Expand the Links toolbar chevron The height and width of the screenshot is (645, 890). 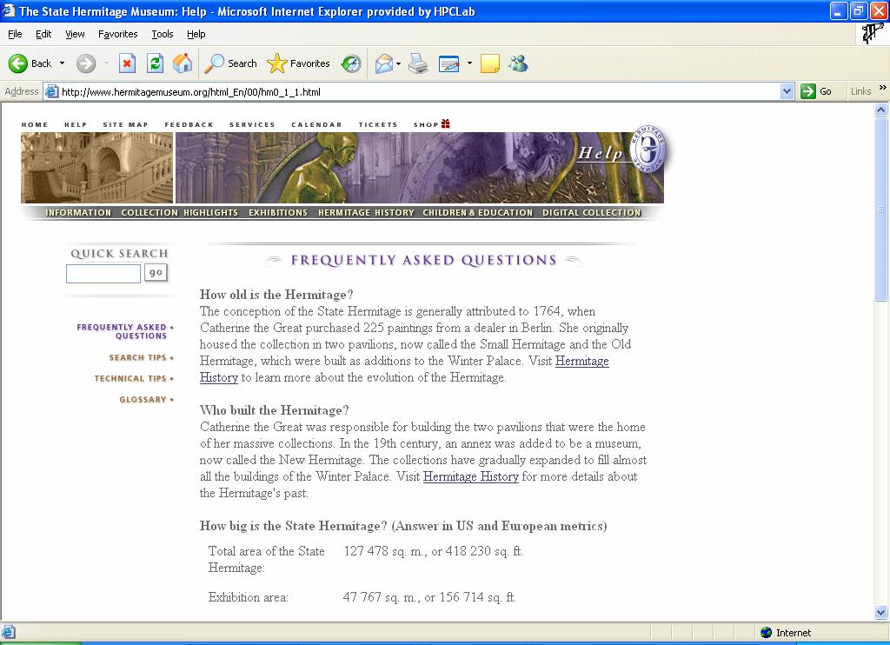(x=883, y=88)
